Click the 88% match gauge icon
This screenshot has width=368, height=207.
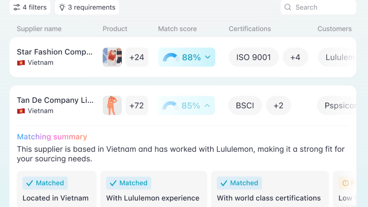pos(170,57)
